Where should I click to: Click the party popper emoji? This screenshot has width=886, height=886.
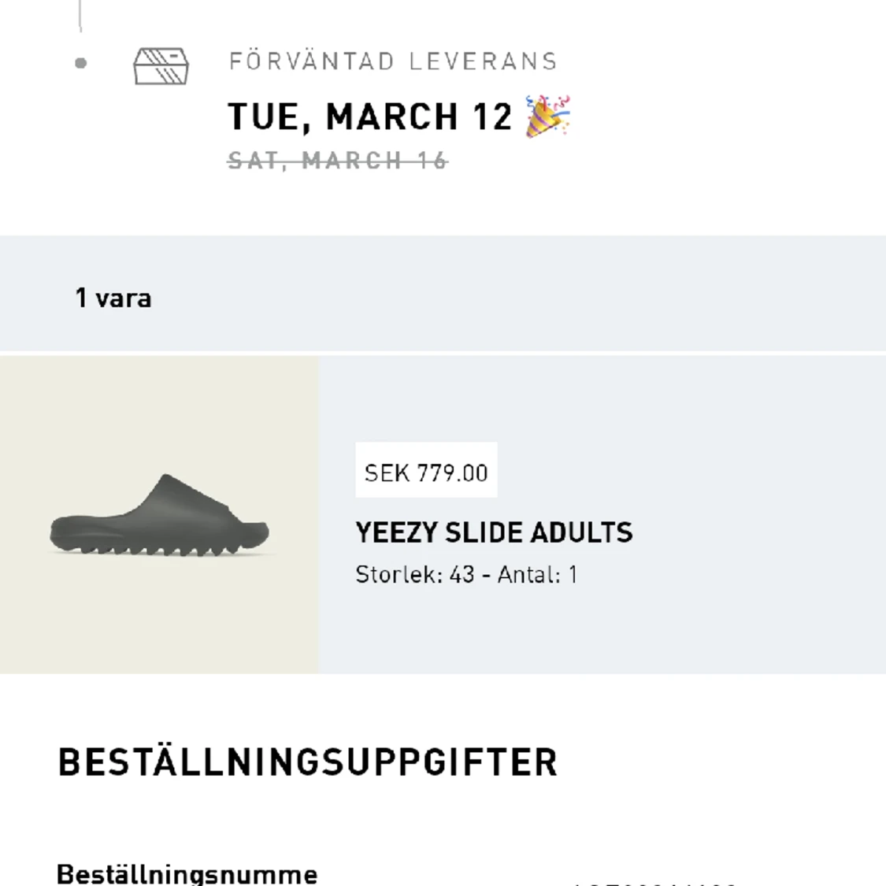click(547, 117)
